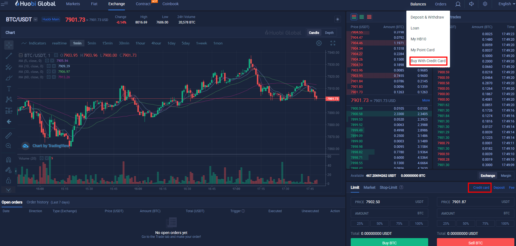
Task: Open the Contract menu
Action: pos(143,4)
